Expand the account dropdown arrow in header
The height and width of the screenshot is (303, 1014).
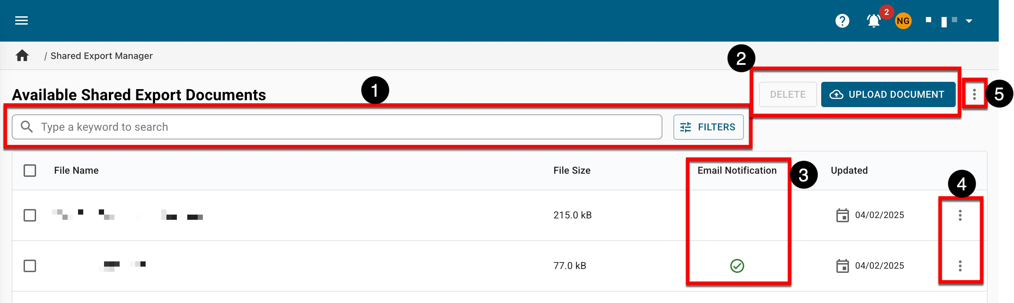(969, 21)
